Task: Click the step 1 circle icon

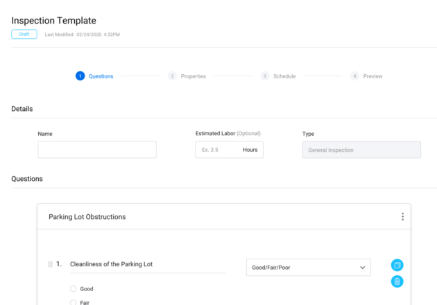Action: [80, 76]
